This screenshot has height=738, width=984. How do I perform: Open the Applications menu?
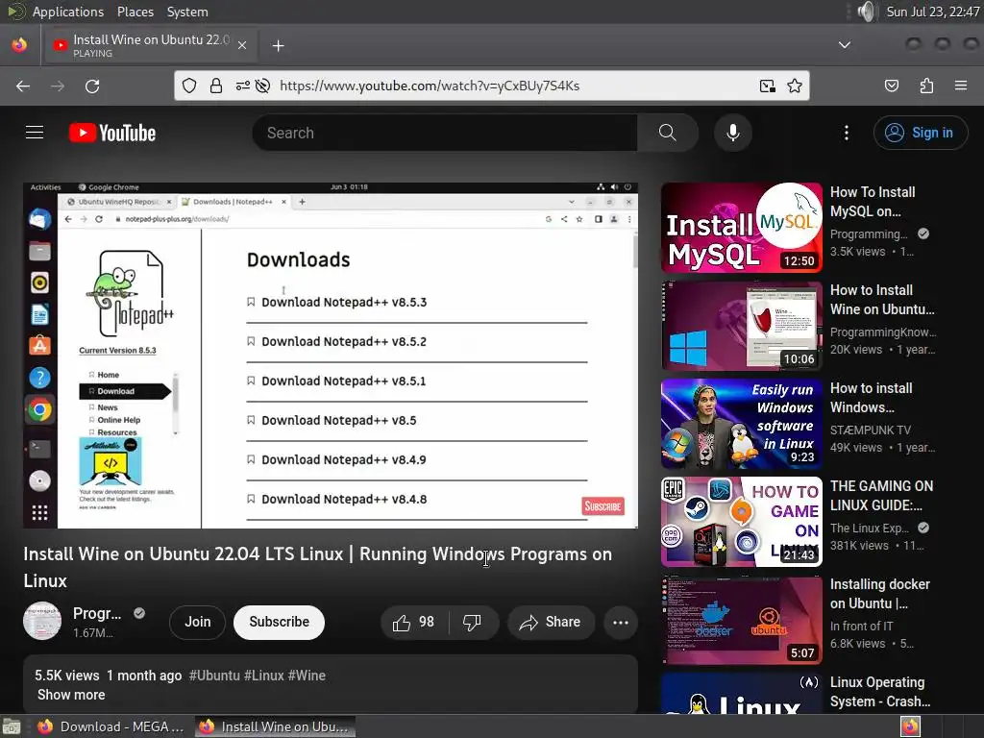click(68, 12)
